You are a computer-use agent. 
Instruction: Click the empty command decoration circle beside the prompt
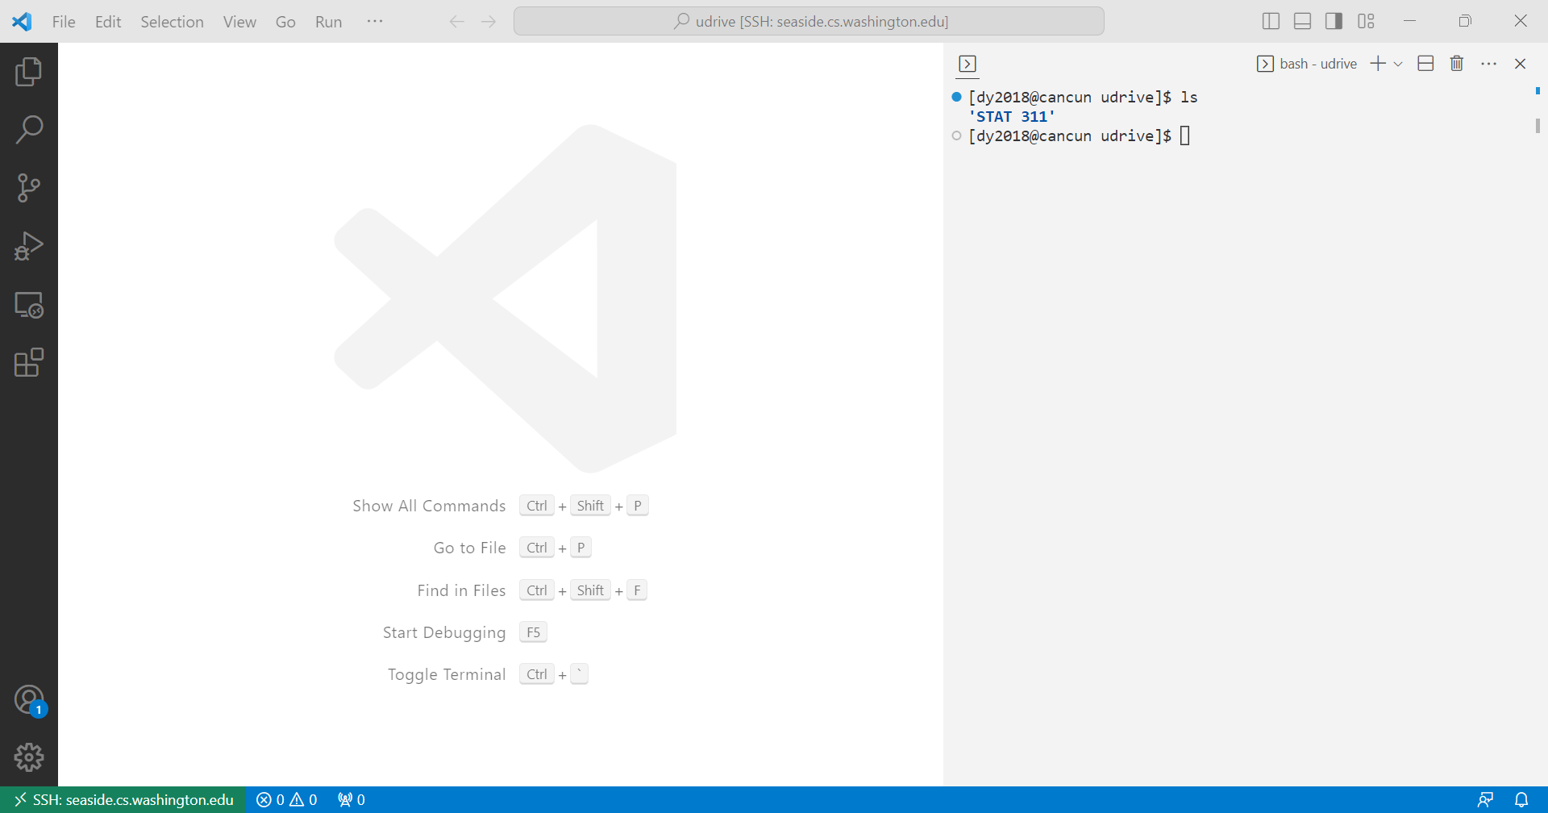tap(957, 135)
